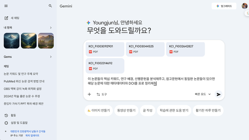Select the 이미지 만들기 suggestion chip
The width and height of the screenshot is (249, 140).
click(99, 110)
